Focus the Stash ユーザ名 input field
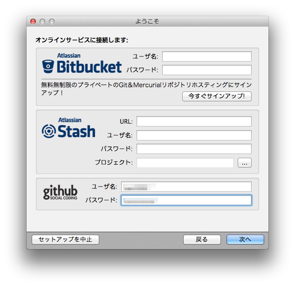 coord(194,135)
